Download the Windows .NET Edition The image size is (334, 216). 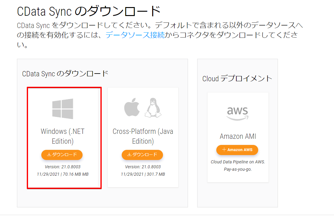point(62,155)
